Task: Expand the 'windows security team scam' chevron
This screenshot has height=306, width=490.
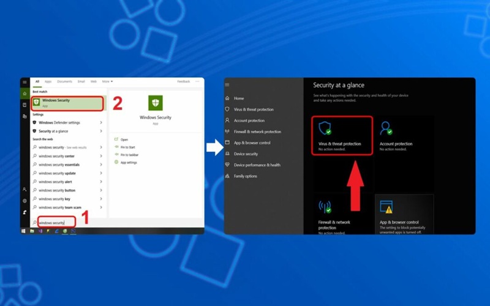Action: pos(101,207)
